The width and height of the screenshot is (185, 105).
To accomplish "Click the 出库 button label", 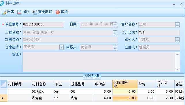I will pyautogui.click(x=11, y=12).
